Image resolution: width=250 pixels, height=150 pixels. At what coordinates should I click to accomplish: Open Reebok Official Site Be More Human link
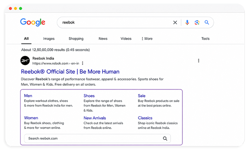(70, 72)
